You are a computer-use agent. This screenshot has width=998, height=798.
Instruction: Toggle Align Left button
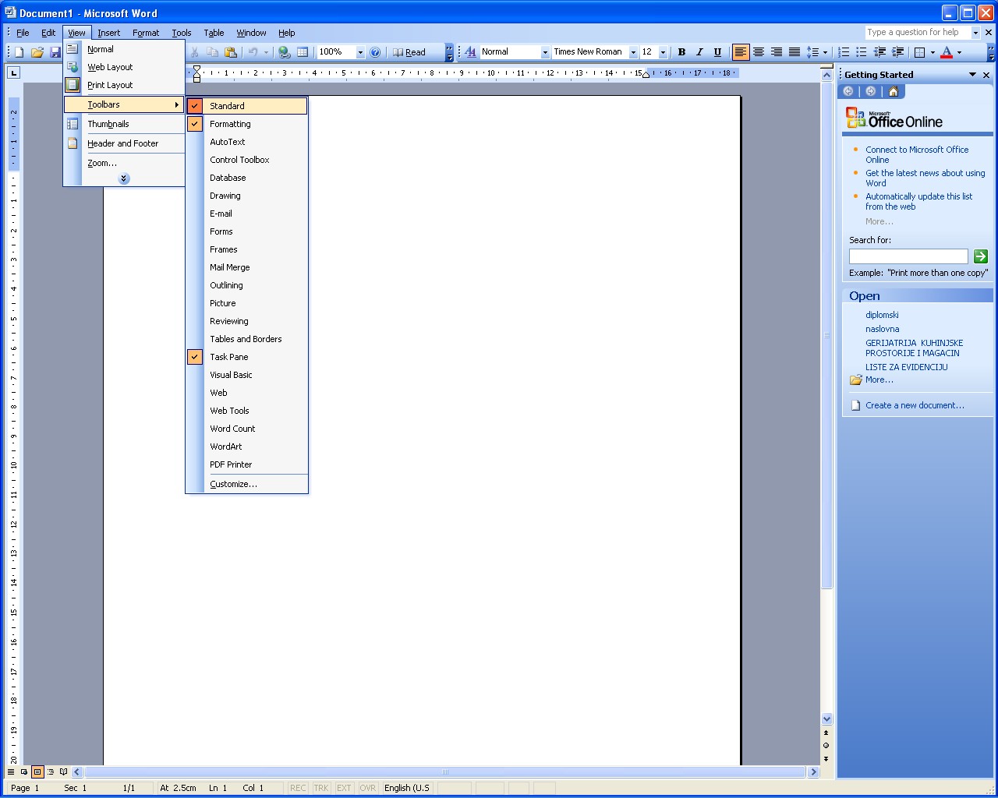click(741, 52)
